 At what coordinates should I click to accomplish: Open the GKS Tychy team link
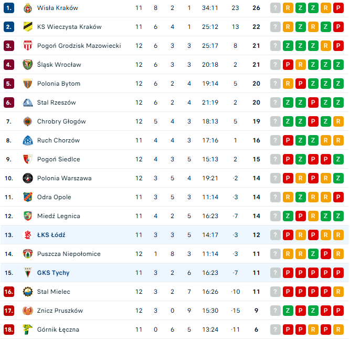[53, 273]
